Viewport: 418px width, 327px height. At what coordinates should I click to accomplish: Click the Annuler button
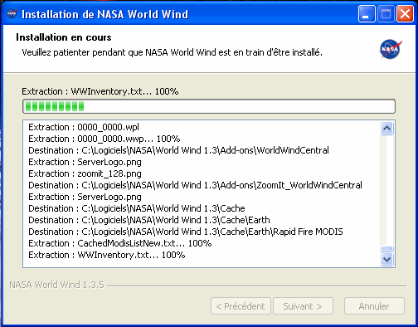(374, 306)
